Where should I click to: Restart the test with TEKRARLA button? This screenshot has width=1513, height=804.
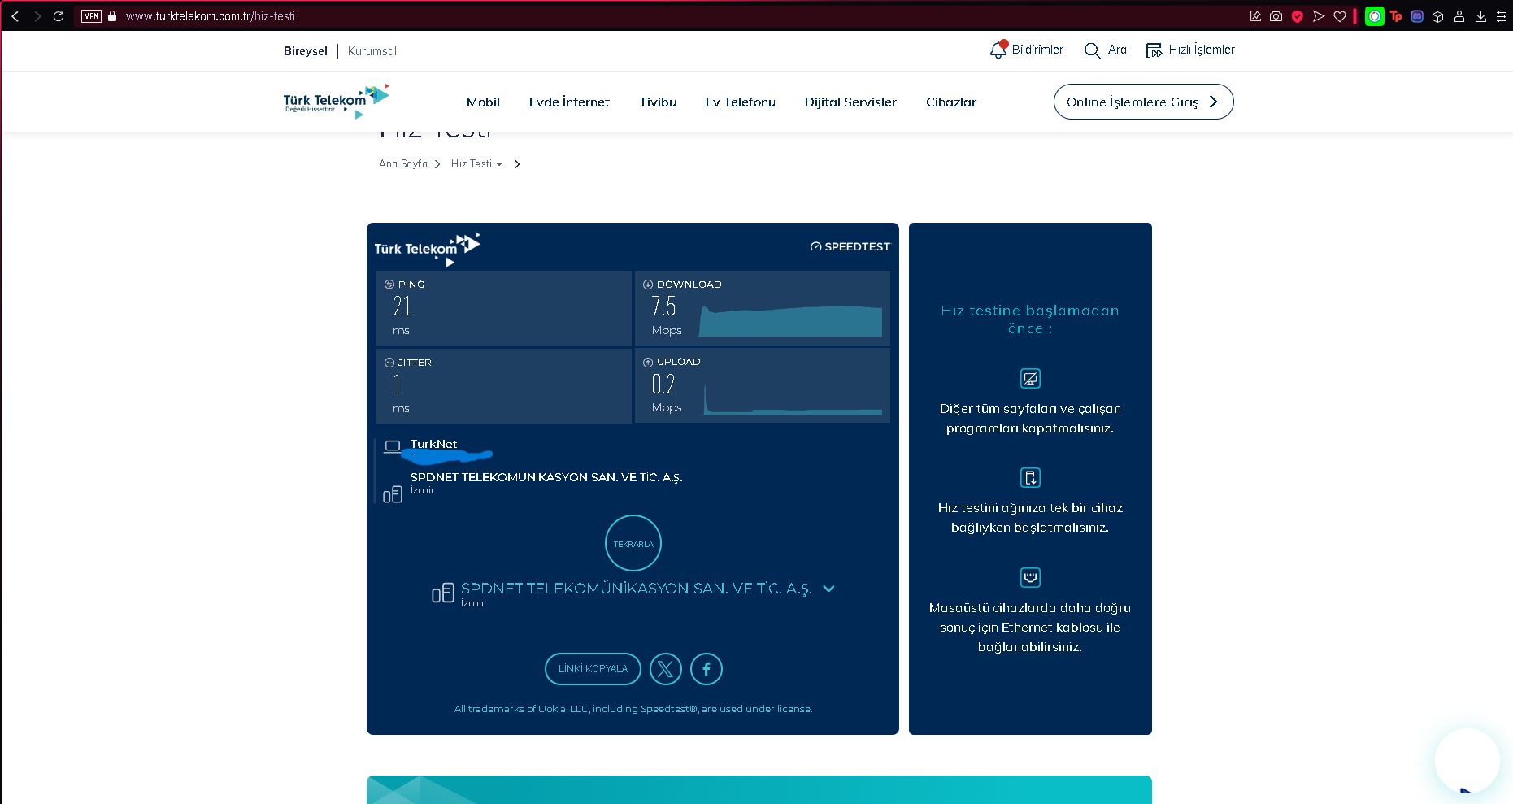point(633,543)
